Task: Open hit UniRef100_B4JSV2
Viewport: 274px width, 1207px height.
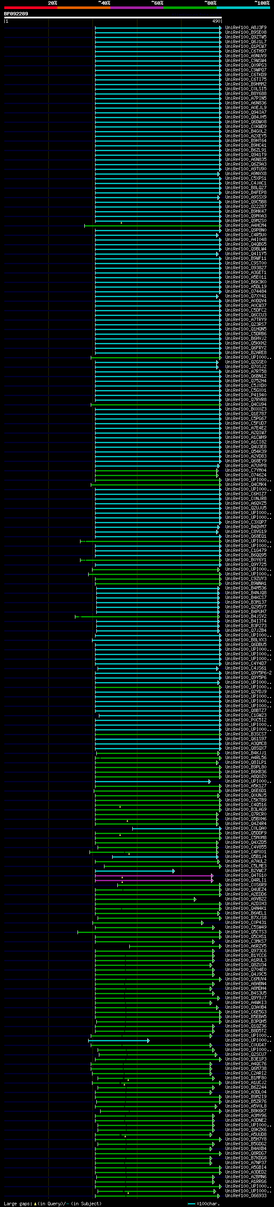Action: click(x=245, y=617)
